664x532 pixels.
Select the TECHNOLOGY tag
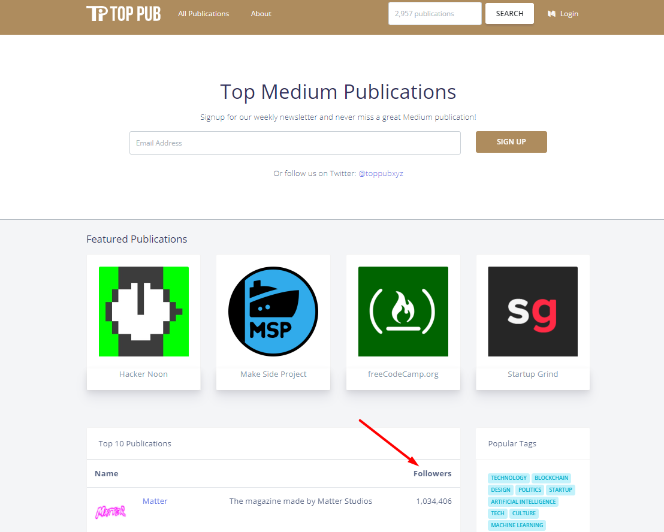coord(509,478)
